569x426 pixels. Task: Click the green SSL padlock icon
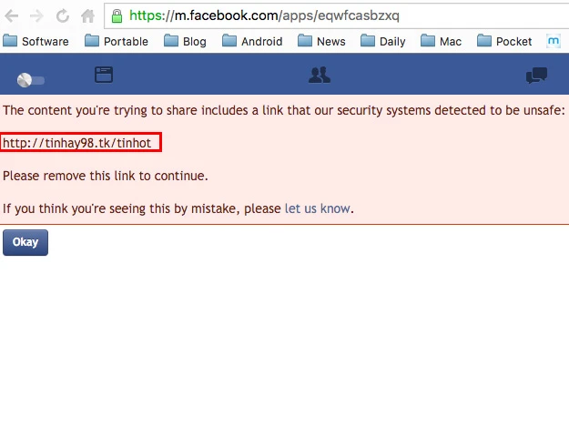click(116, 15)
